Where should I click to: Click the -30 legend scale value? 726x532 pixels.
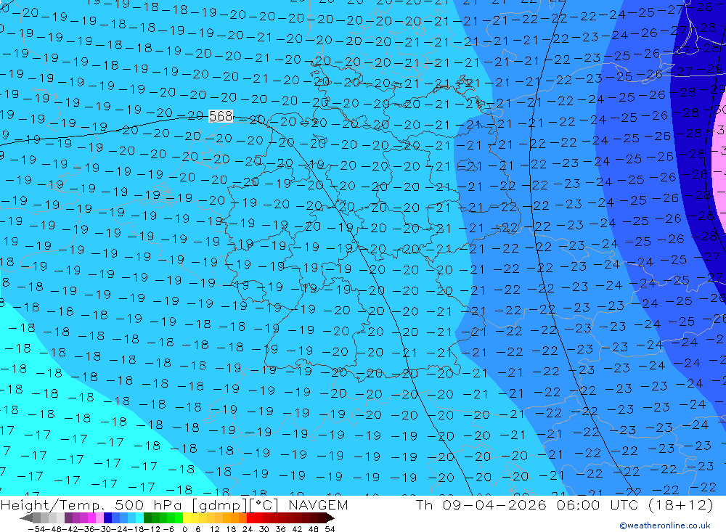pyautogui.click(x=102, y=529)
